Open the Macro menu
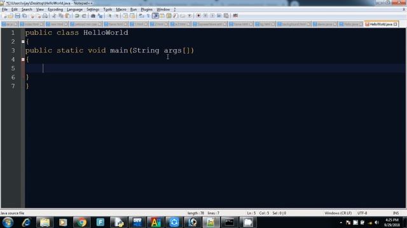407x228 pixels. click(x=121, y=9)
